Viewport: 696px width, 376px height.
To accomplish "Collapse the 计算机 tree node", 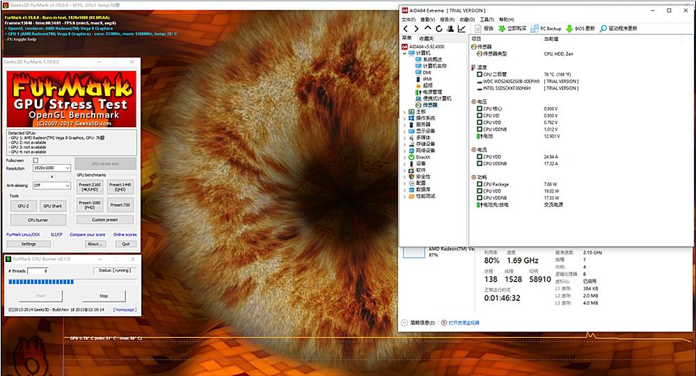I will (404, 54).
